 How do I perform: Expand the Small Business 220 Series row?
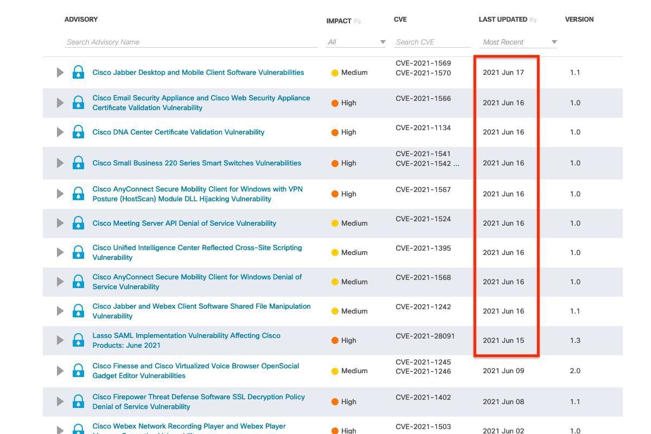tap(60, 163)
